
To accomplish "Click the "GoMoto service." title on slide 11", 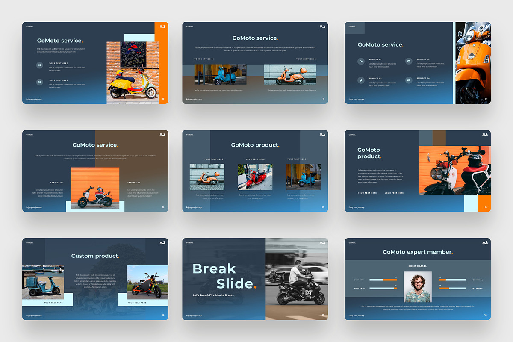I will coord(255,38).
